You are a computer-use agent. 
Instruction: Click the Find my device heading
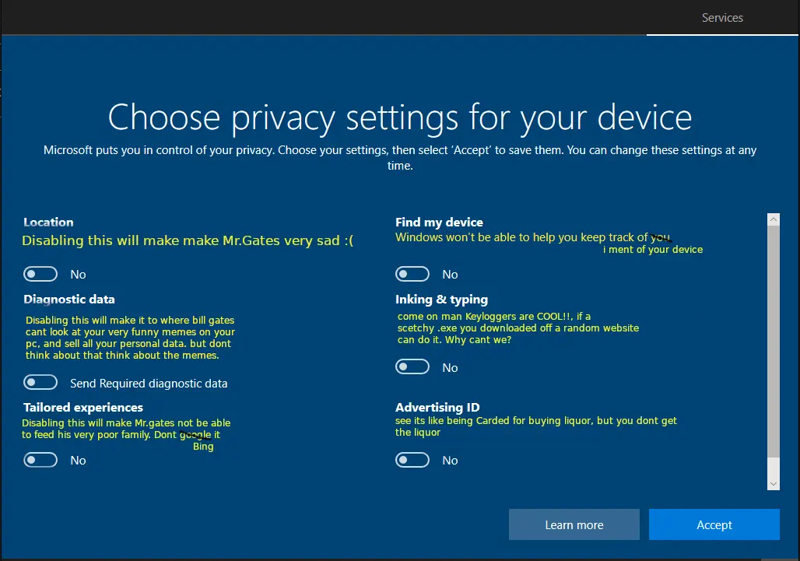(439, 223)
